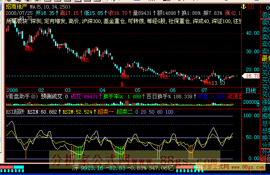Click the 13.53 lowest price label

point(219,83)
